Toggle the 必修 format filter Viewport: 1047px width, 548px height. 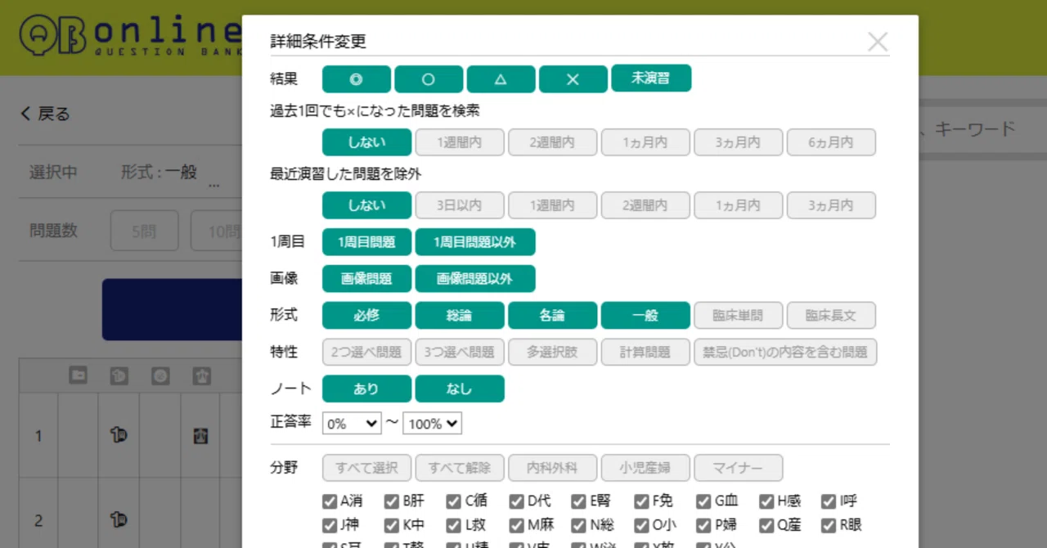tap(366, 316)
